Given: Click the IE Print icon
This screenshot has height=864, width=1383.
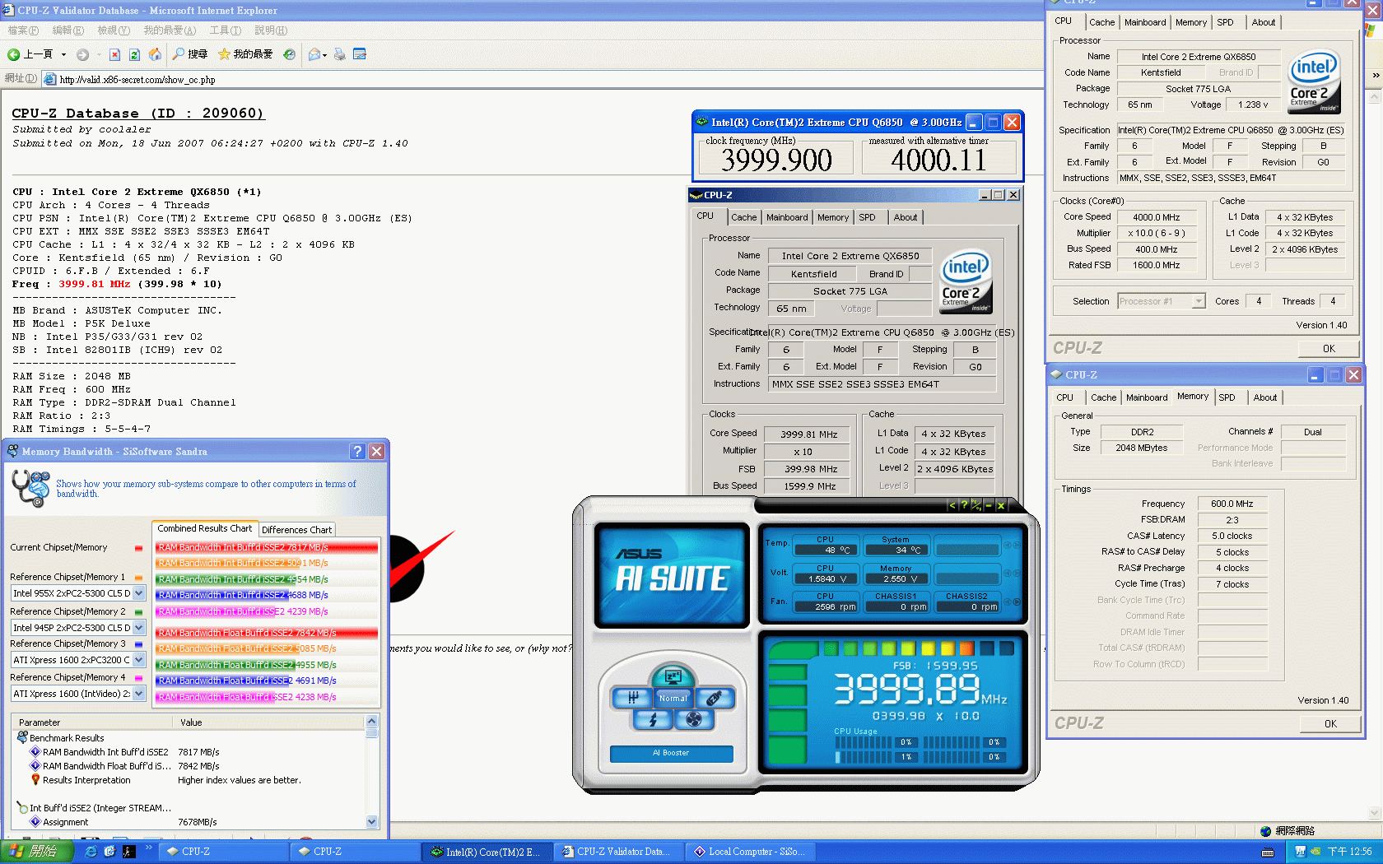Looking at the screenshot, I should pyautogui.click(x=339, y=54).
